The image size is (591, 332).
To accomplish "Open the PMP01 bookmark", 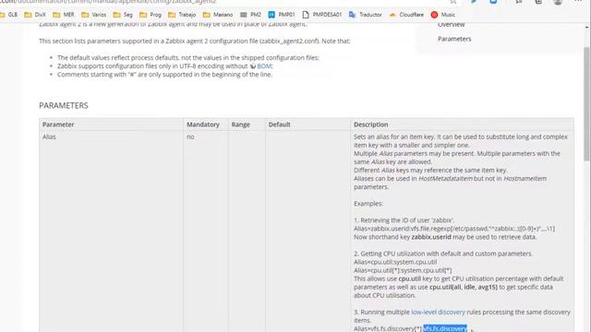I will click(x=282, y=15).
